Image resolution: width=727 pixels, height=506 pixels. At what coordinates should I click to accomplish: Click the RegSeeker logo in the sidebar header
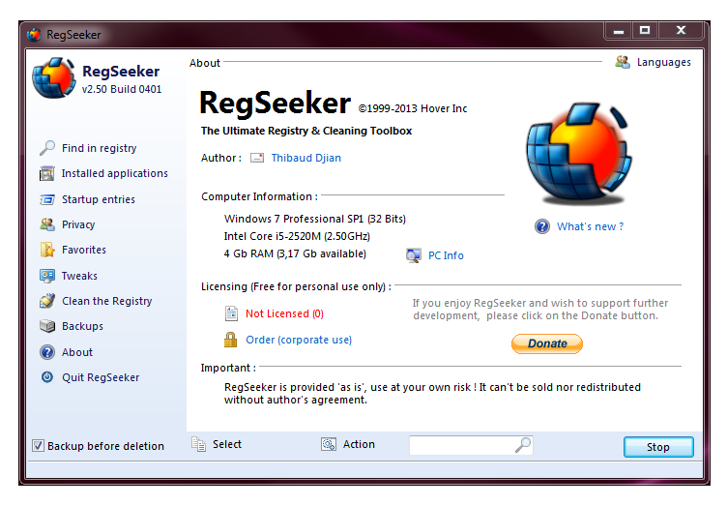click(x=54, y=78)
